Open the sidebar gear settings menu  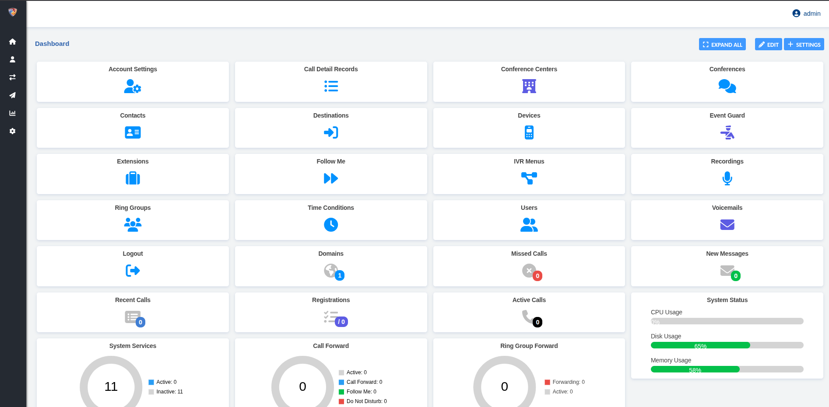pyautogui.click(x=13, y=131)
